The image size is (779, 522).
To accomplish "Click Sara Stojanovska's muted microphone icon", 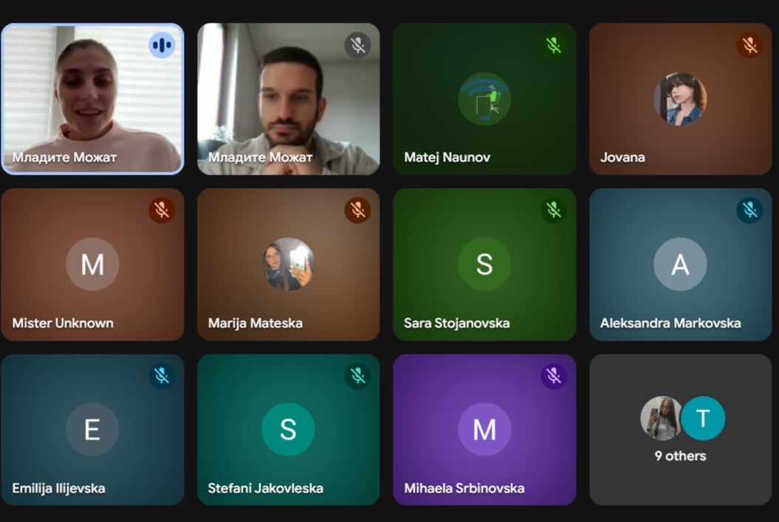I will pyautogui.click(x=554, y=210).
